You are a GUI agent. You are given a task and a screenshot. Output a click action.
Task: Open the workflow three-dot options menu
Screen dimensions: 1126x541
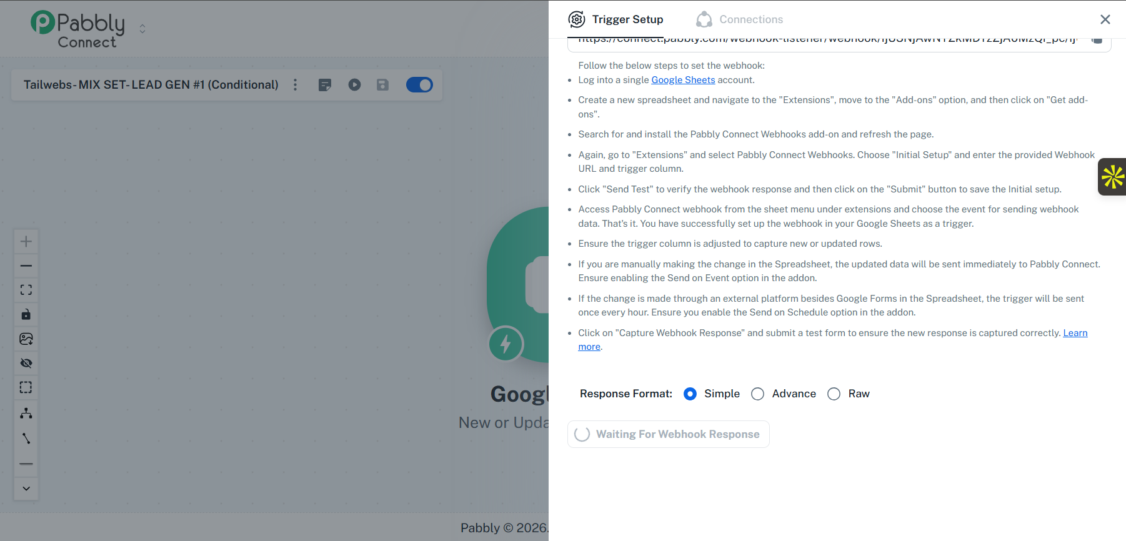click(296, 85)
